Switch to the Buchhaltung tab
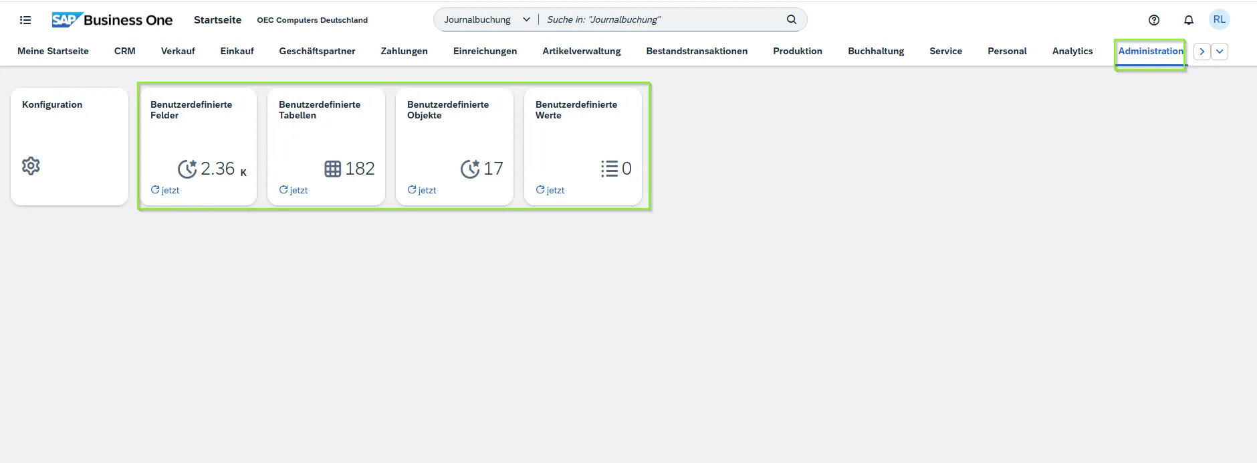Screen dimensions: 1257x463 coord(876,51)
